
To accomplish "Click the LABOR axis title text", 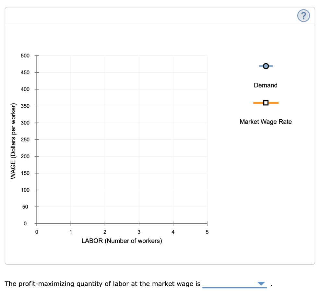I will click(x=122, y=241).
